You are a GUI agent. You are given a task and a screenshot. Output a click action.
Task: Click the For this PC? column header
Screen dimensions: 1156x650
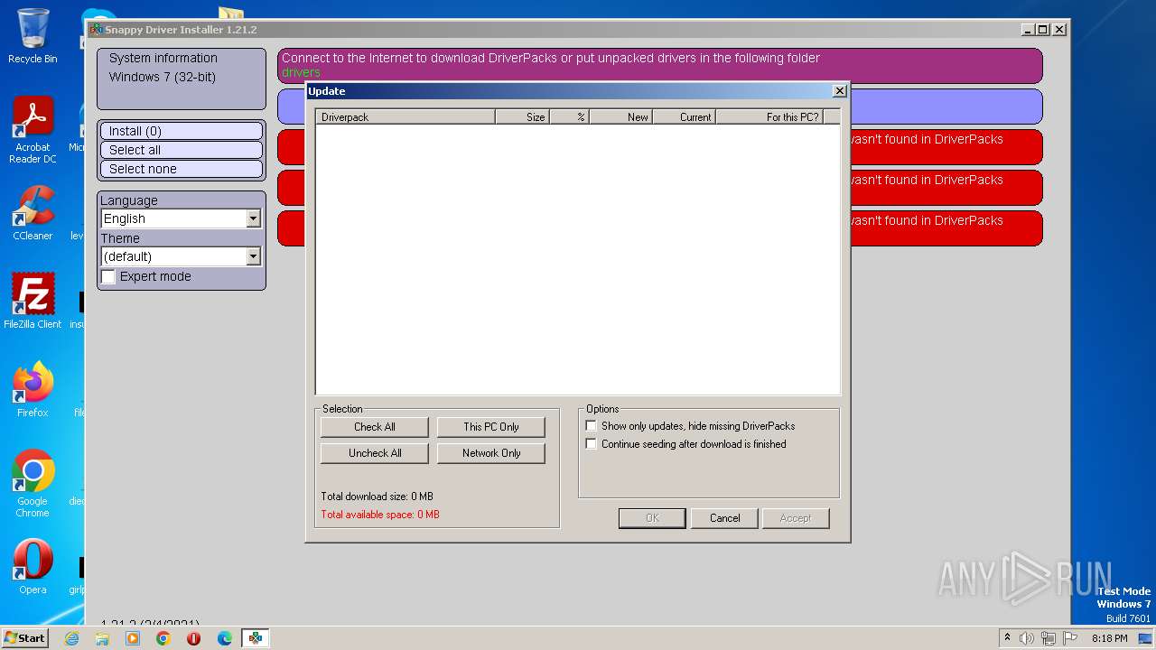pos(769,116)
